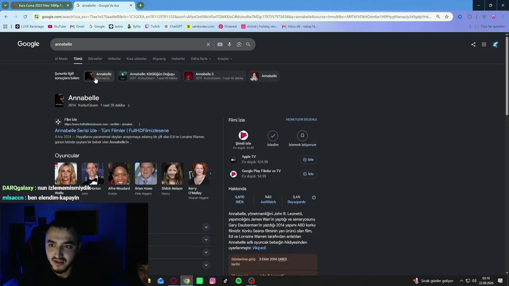Image resolution: width=509 pixels, height=286 pixels.
Task: Show next cast members with the arrow
Action: pyautogui.click(x=210, y=174)
